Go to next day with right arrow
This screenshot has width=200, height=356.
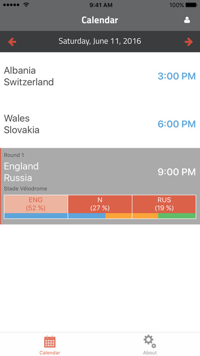pyautogui.click(x=188, y=42)
